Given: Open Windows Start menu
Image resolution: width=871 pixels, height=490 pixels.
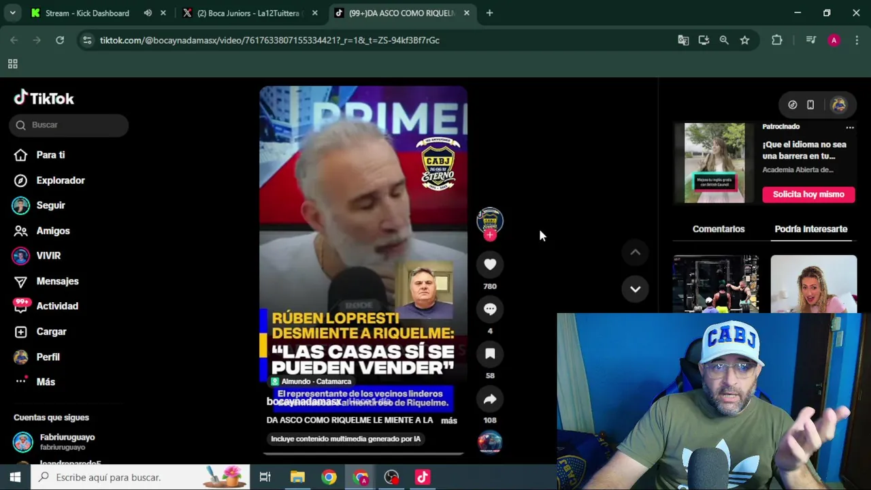Looking at the screenshot, I should point(15,477).
